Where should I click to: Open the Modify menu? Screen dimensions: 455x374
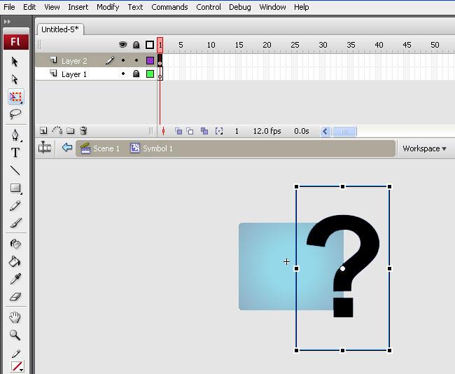pos(108,7)
